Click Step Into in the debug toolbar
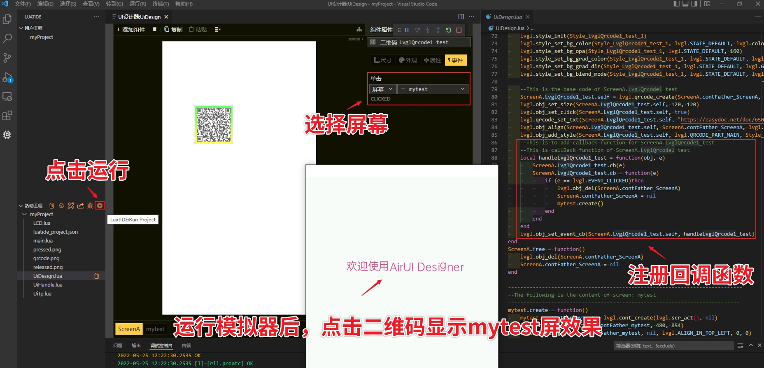764x368 pixels. (x=428, y=30)
